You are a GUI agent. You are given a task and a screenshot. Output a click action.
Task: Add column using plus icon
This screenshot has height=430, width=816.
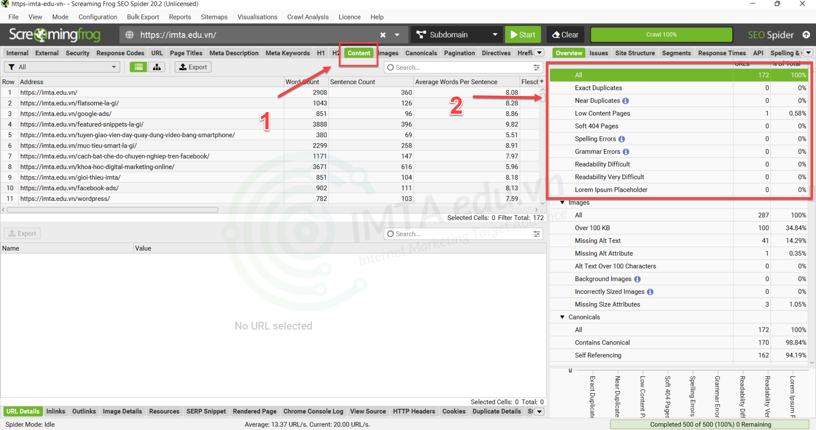coord(542,81)
